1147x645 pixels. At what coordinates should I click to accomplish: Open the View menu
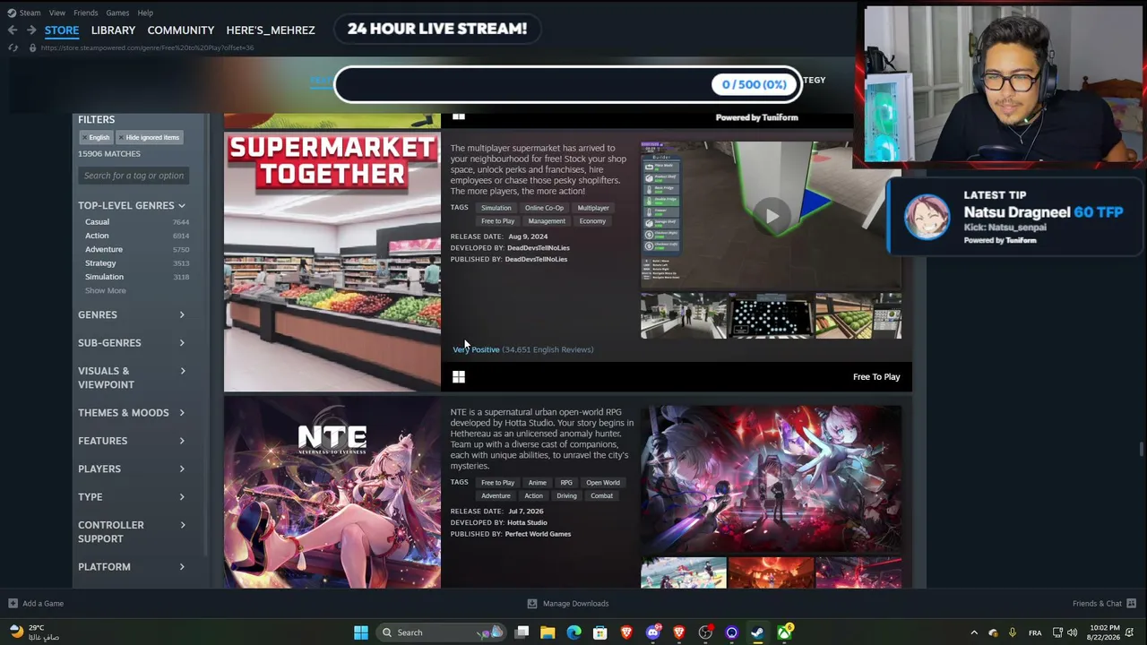(x=57, y=13)
